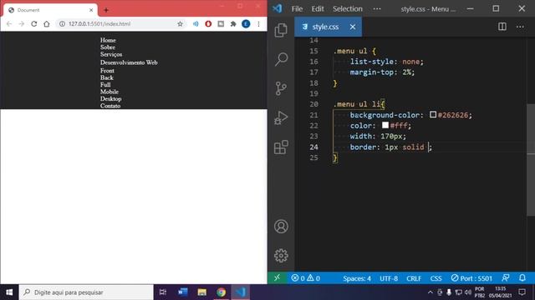Change end of line sequence CRLF

click(x=414, y=278)
